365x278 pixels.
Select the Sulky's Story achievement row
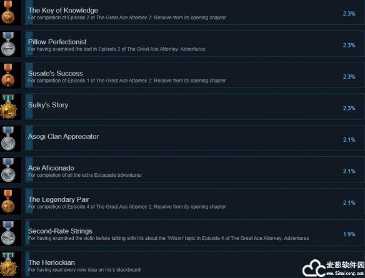pyautogui.click(x=194, y=107)
